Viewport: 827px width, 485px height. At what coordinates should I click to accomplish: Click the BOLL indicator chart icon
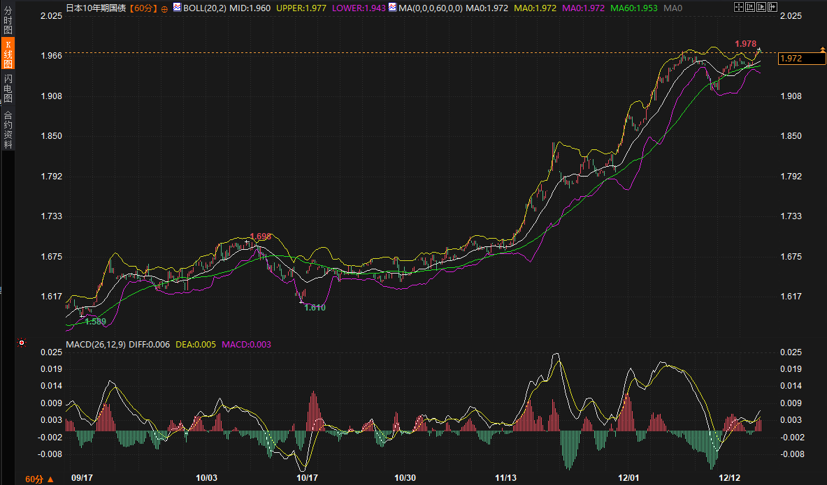(177, 8)
